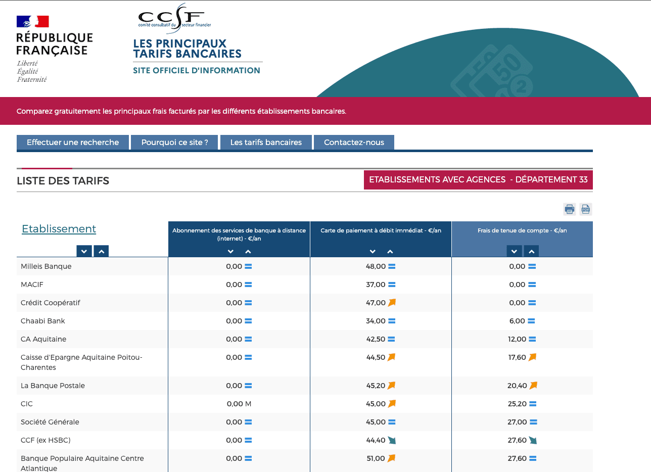This screenshot has width=651, height=472.
Task: Click the 51,00 card fee value
Action: click(x=376, y=458)
